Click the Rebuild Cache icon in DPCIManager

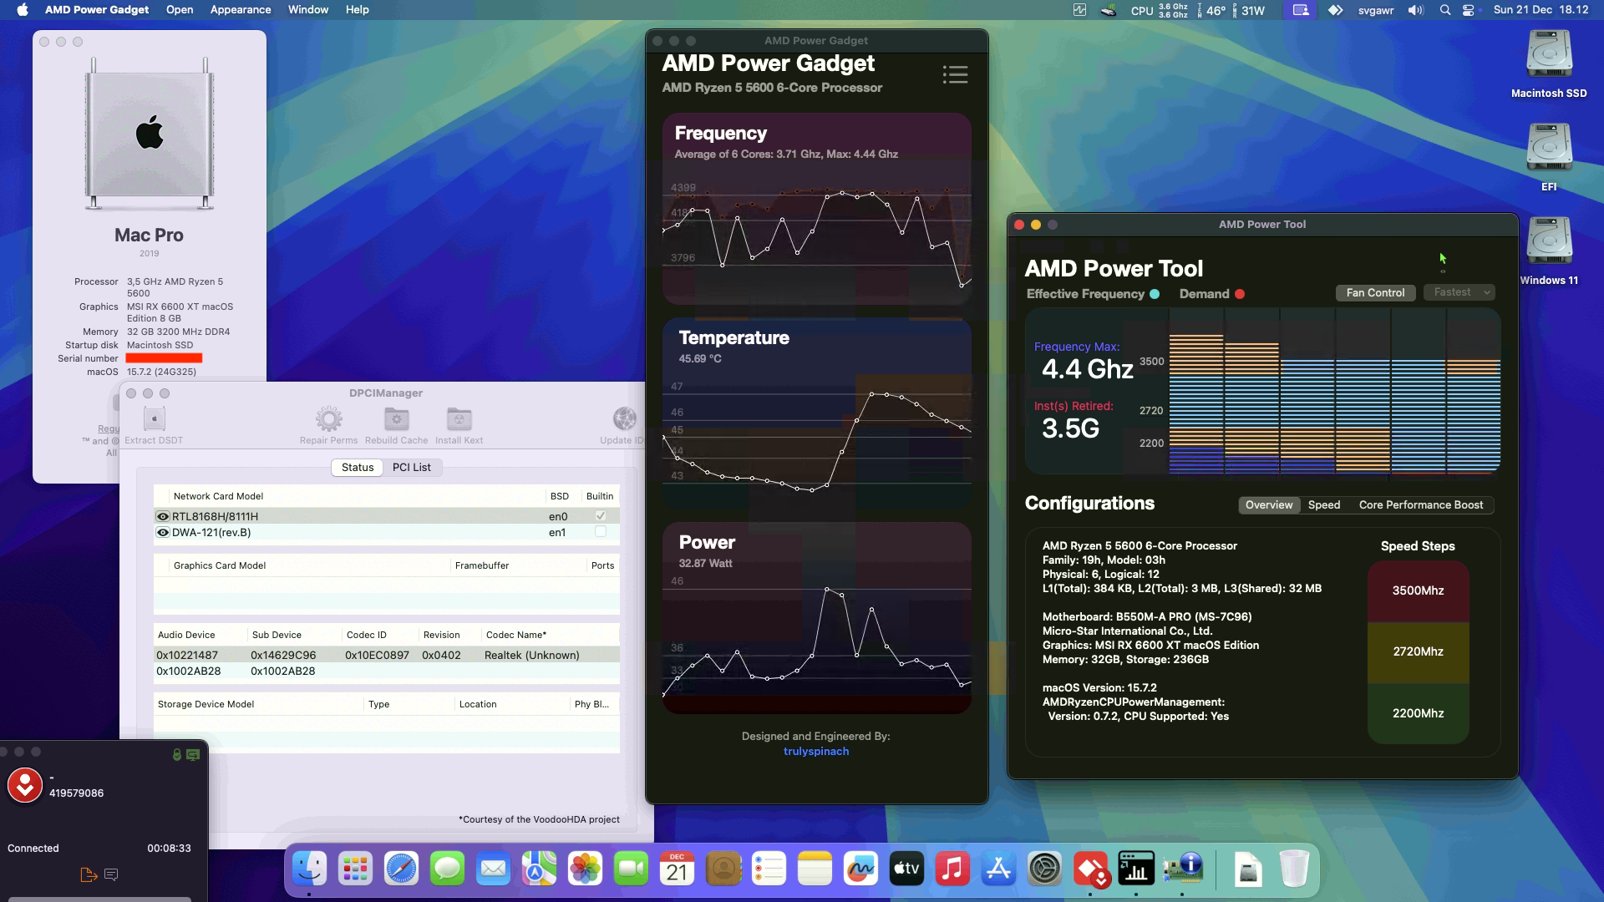(396, 419)
